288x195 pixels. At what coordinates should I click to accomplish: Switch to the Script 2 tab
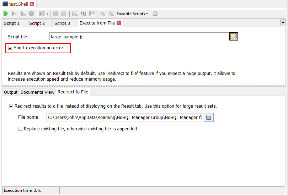pos(37,23)
